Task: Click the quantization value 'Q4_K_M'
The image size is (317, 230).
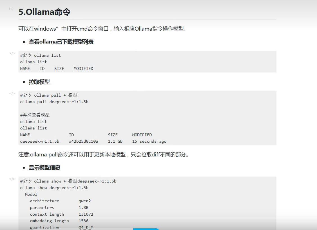Action: coord(86,227)
